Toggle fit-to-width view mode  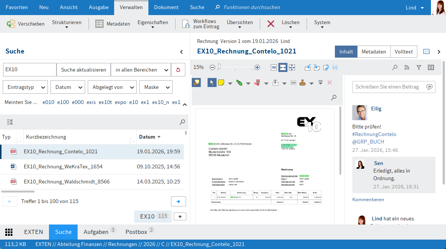[283, 67]
